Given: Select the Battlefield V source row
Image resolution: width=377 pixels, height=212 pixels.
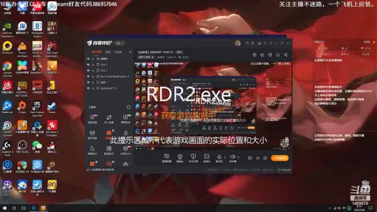Looking at the screenshot, I should 110,88.
